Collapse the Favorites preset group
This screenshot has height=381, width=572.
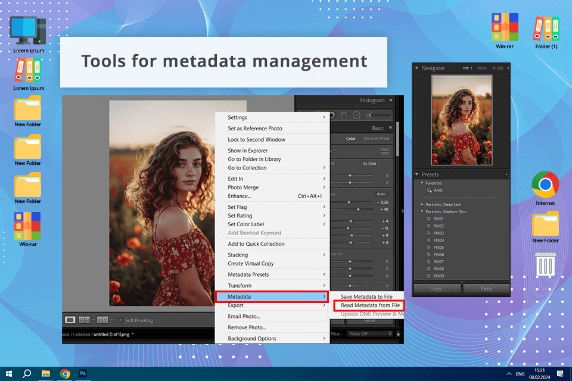(422, 183)
